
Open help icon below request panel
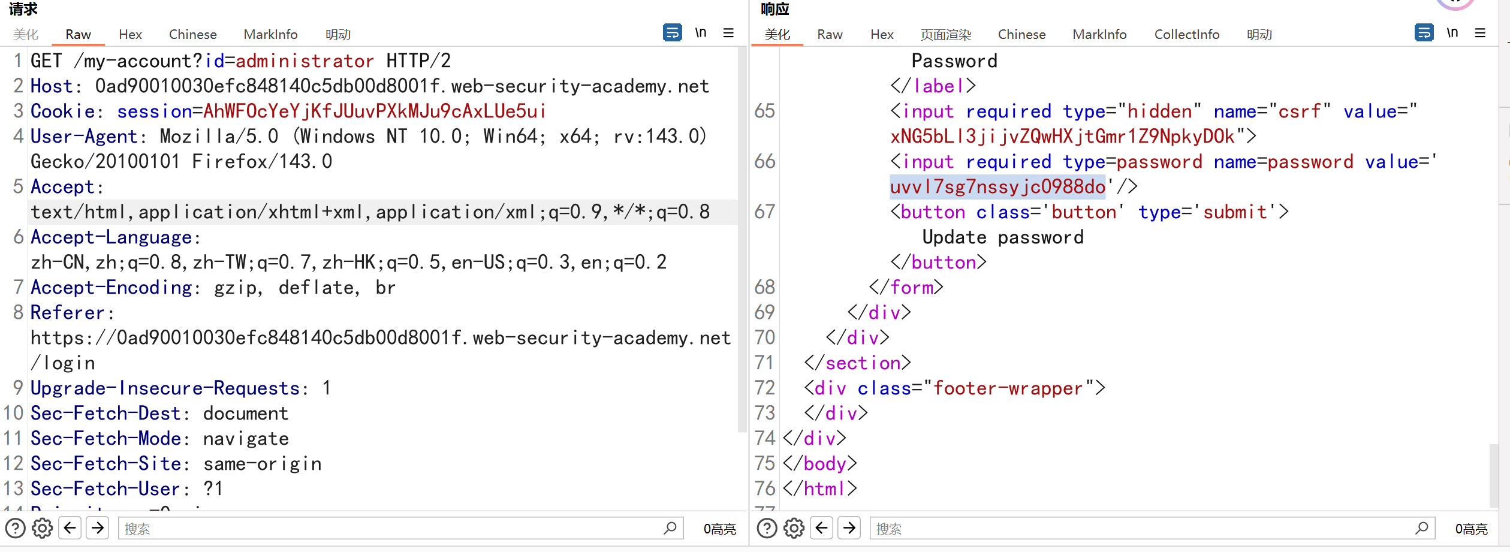tap(16, 528)
